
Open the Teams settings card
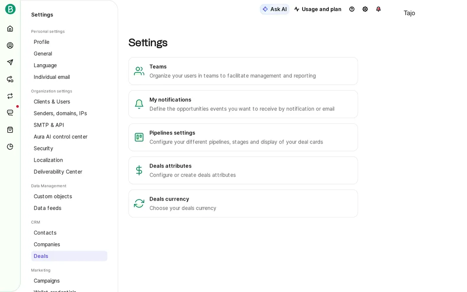[x=243, y=71]
